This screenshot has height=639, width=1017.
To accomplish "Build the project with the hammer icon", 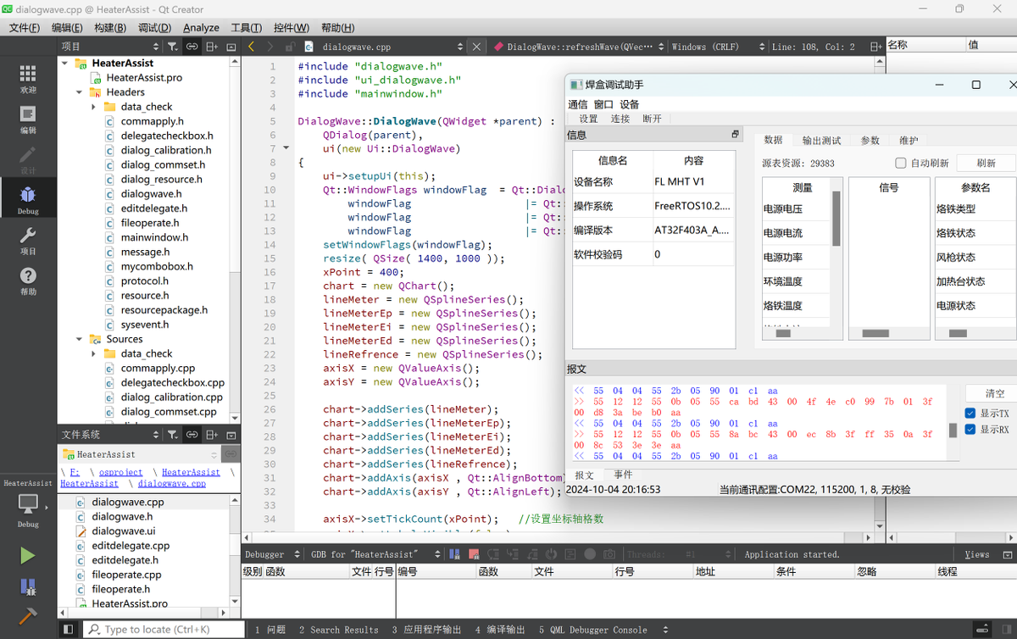I will pyautogui.click(x=28, y=616).
